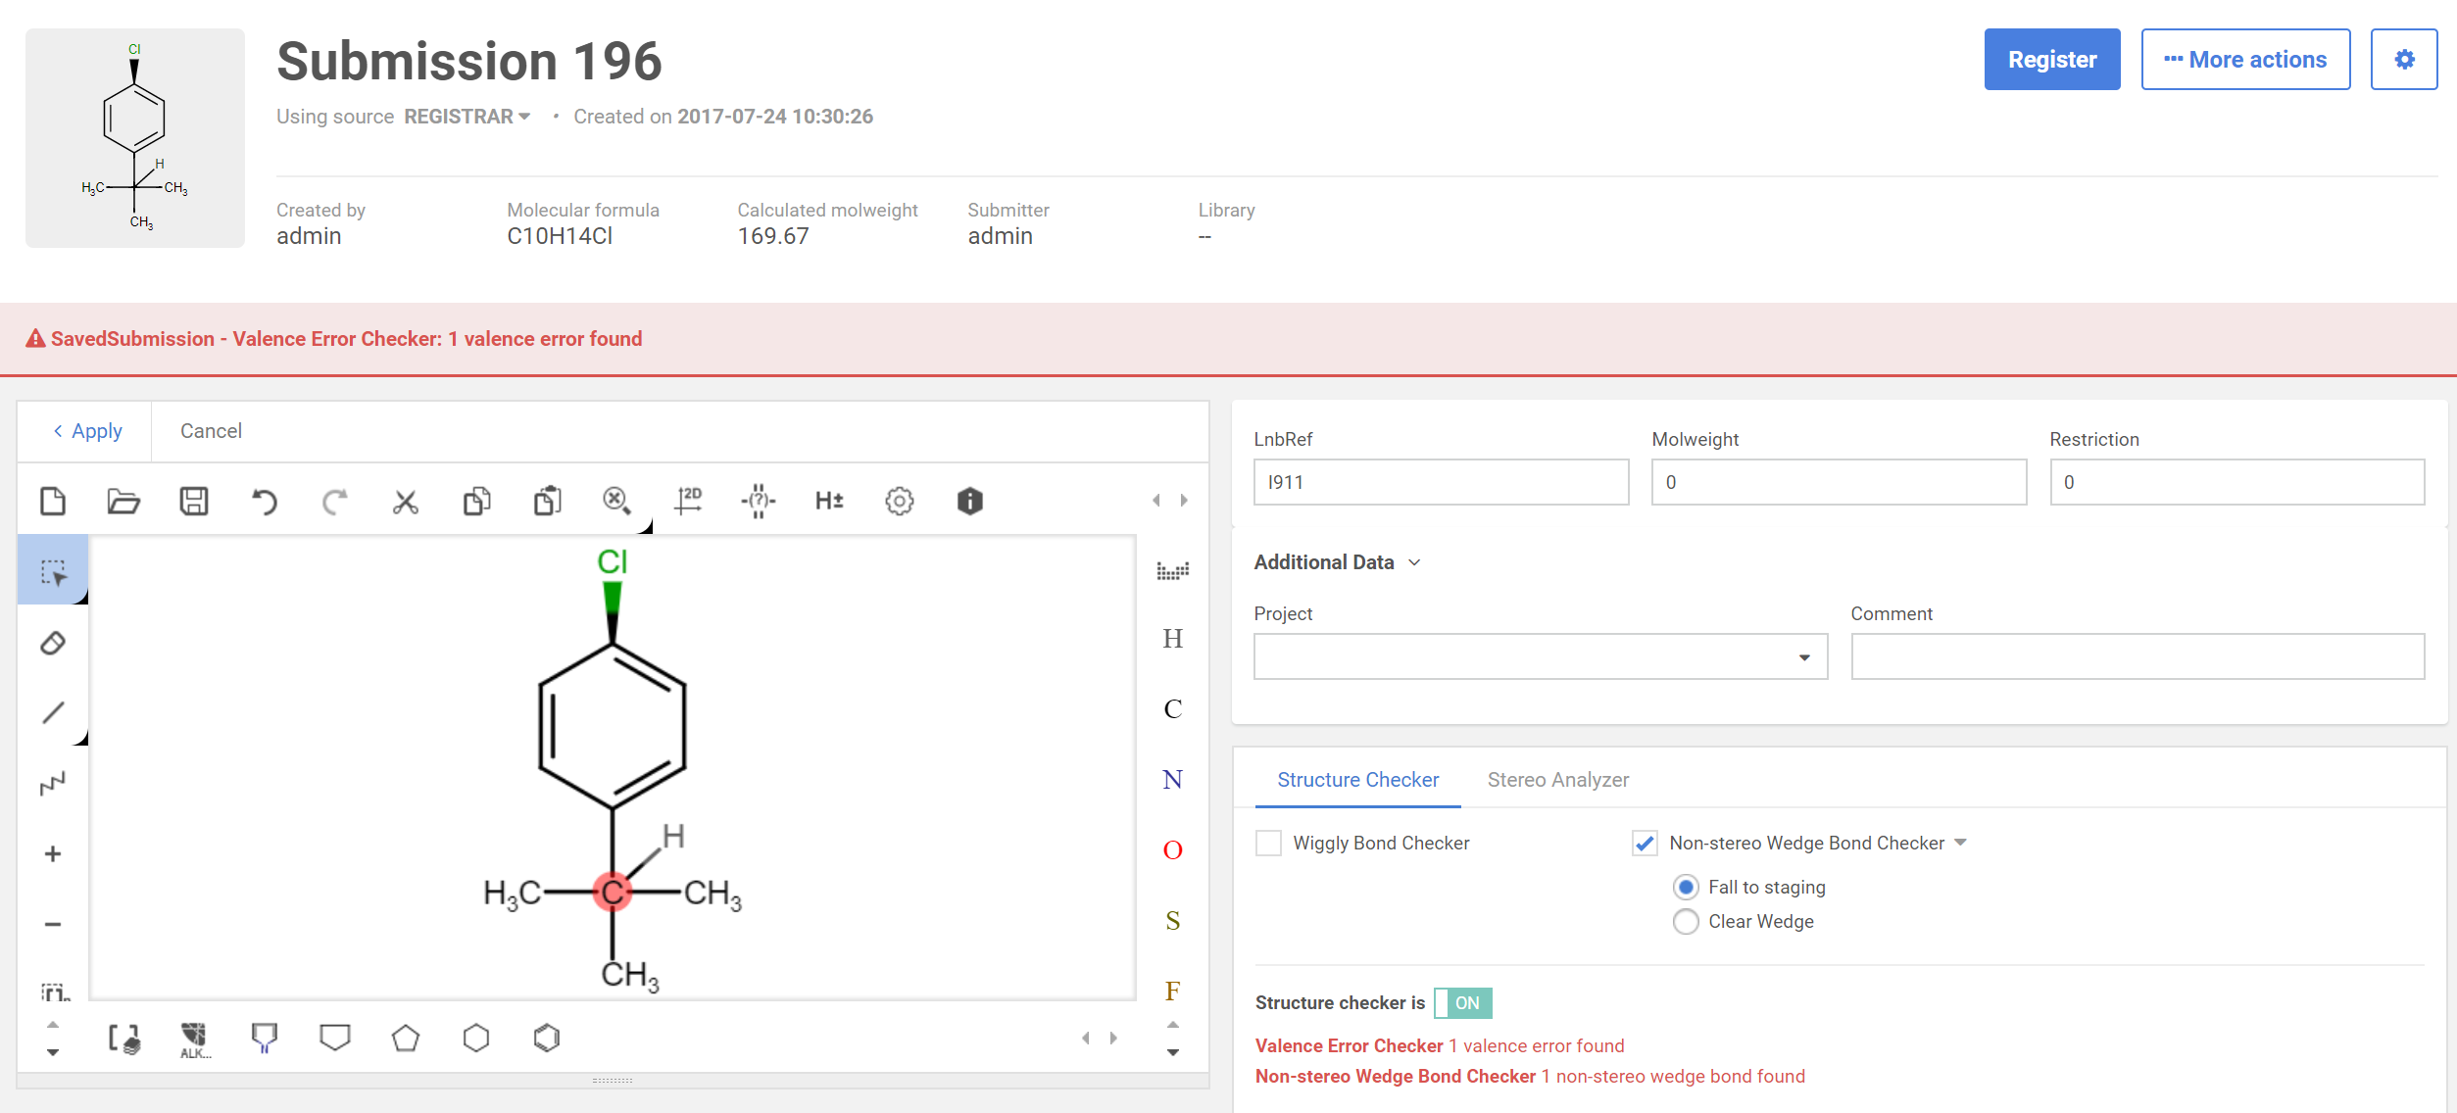Select the Clear Wedge radio option
Image resolution: width=2457 pixels, height=1113 pixels.
click(1686, 921)
